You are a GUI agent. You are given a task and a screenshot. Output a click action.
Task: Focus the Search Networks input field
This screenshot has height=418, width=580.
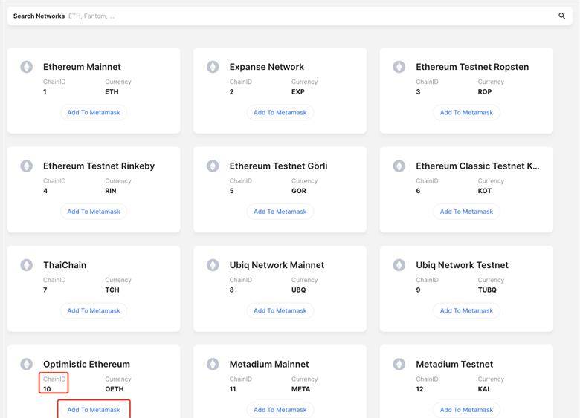point(290,16)
